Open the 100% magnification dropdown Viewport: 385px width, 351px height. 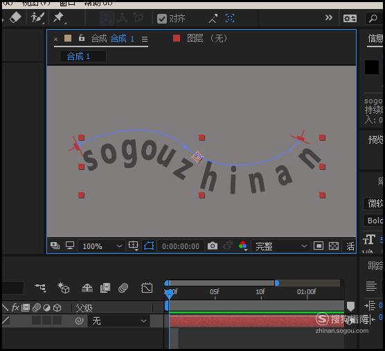coord(102,246)
